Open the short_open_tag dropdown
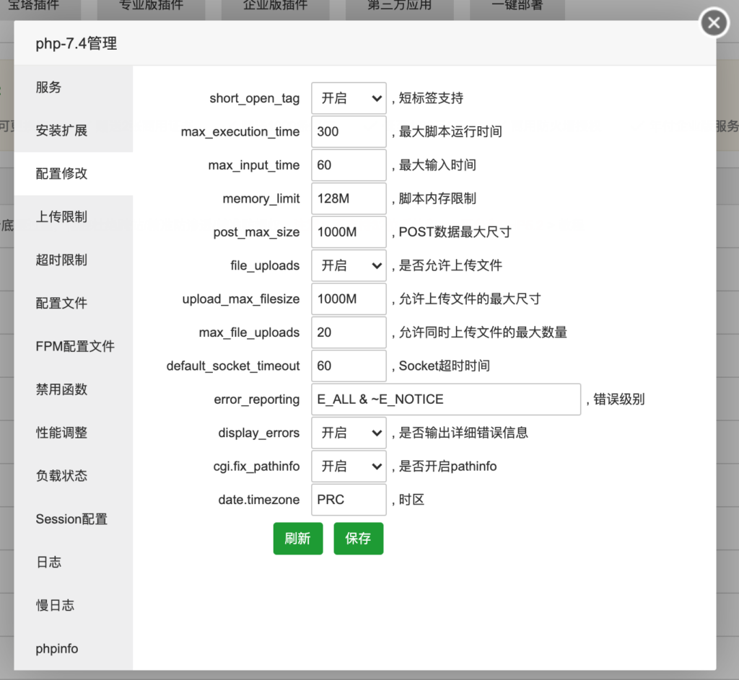The height and width of the screenshot is (680, 739). (x=349, y=98)
